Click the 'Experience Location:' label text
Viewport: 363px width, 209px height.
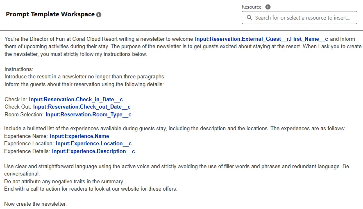point(29,144)
